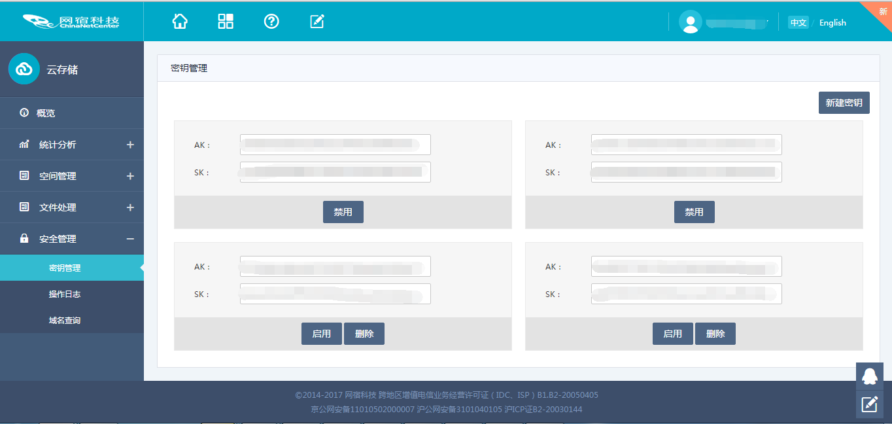
Task: Open the QQ chat penguin icon
Action: 869,376
